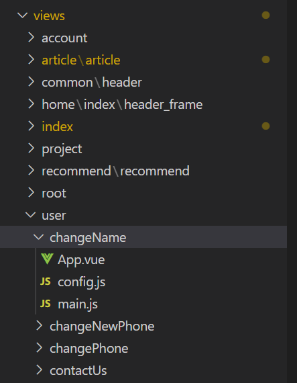Expand the changeNewPhone folder chevron

point(39,326)
